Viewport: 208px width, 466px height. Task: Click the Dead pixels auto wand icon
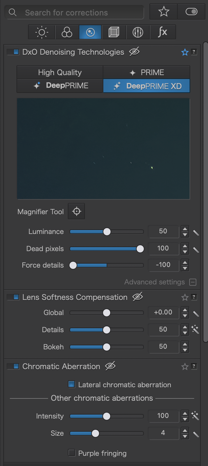pos(196,250)
